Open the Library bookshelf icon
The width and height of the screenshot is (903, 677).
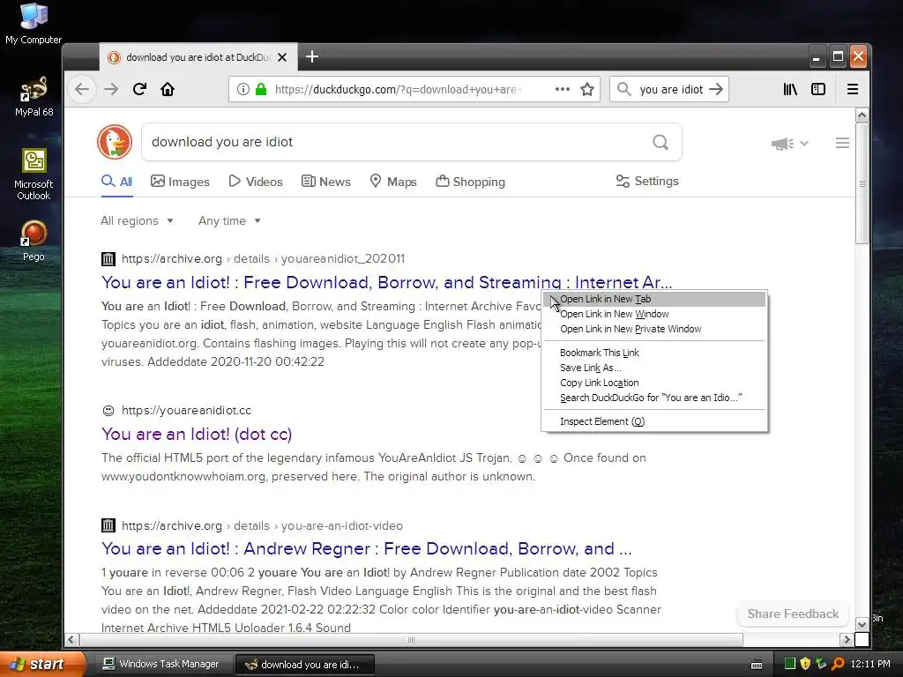(x=790, y=89)
